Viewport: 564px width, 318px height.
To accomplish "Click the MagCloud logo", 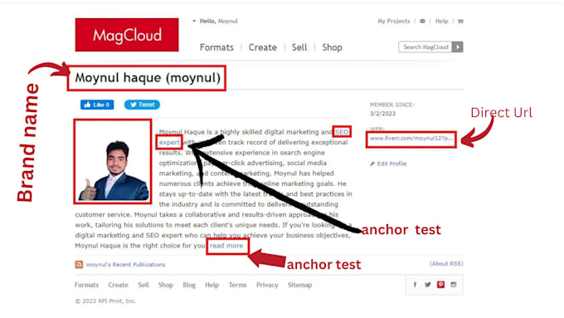I will [x=127, y=35].
